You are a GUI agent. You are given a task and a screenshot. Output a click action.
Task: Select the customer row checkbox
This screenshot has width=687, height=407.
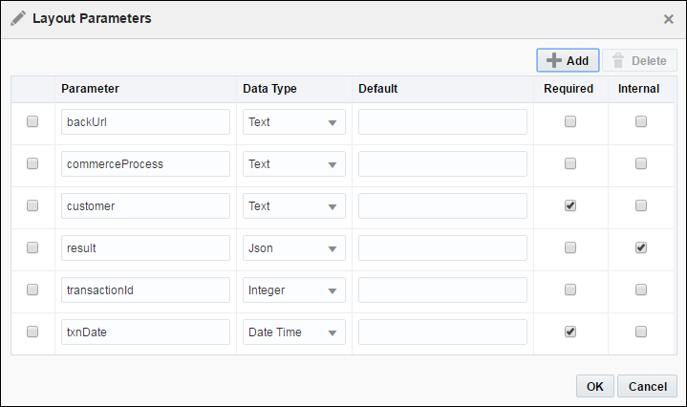[32, 205]
